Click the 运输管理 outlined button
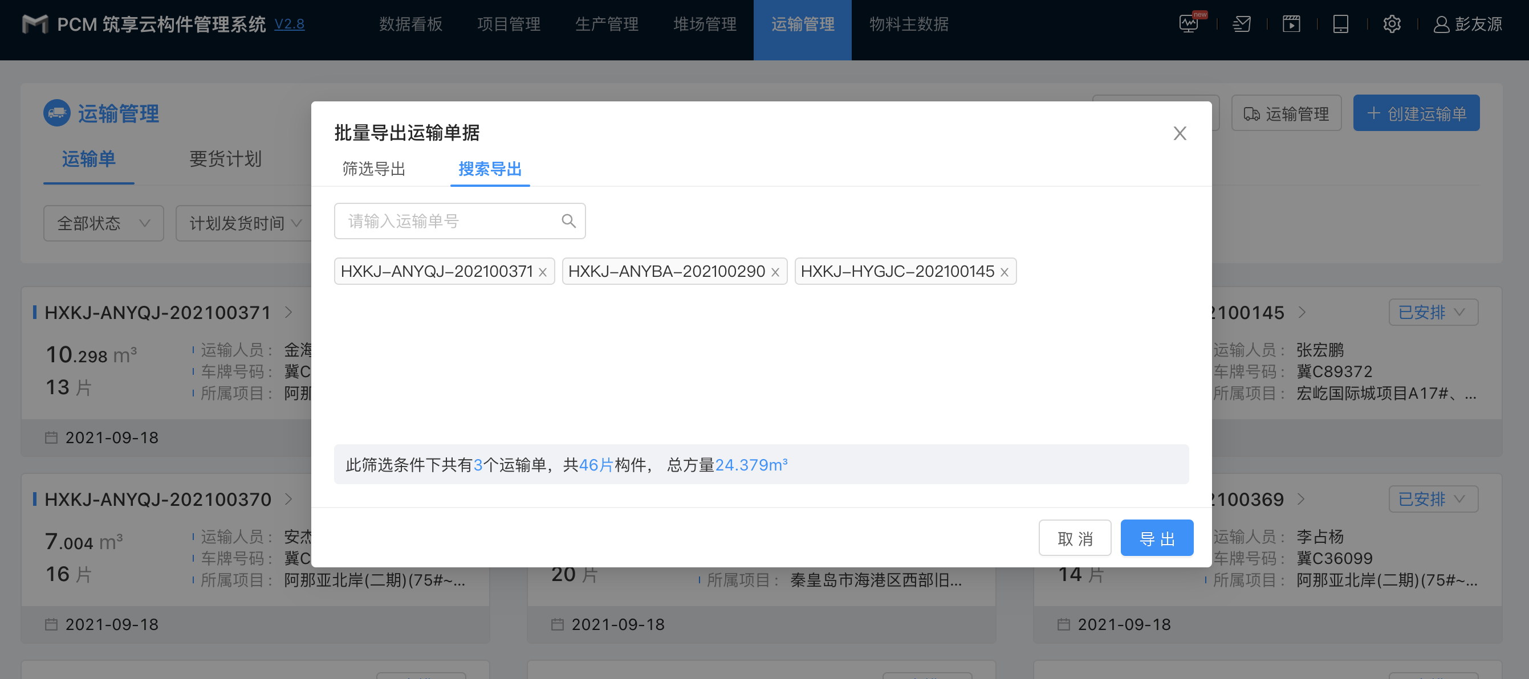Image resolution: width=1529 pixels, height=679 pixels. click(x=1286, y=113)
